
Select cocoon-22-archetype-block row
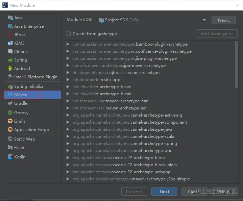150,158
